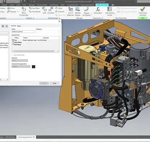The height and width of the screenshot is (142, 150).
Task: Toggle the Start Fitting row indicator
Action: [13, 42]
